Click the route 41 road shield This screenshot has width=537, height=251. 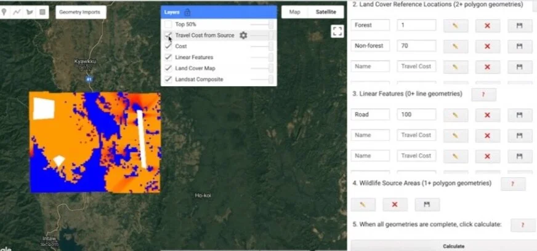click(89, 79)
